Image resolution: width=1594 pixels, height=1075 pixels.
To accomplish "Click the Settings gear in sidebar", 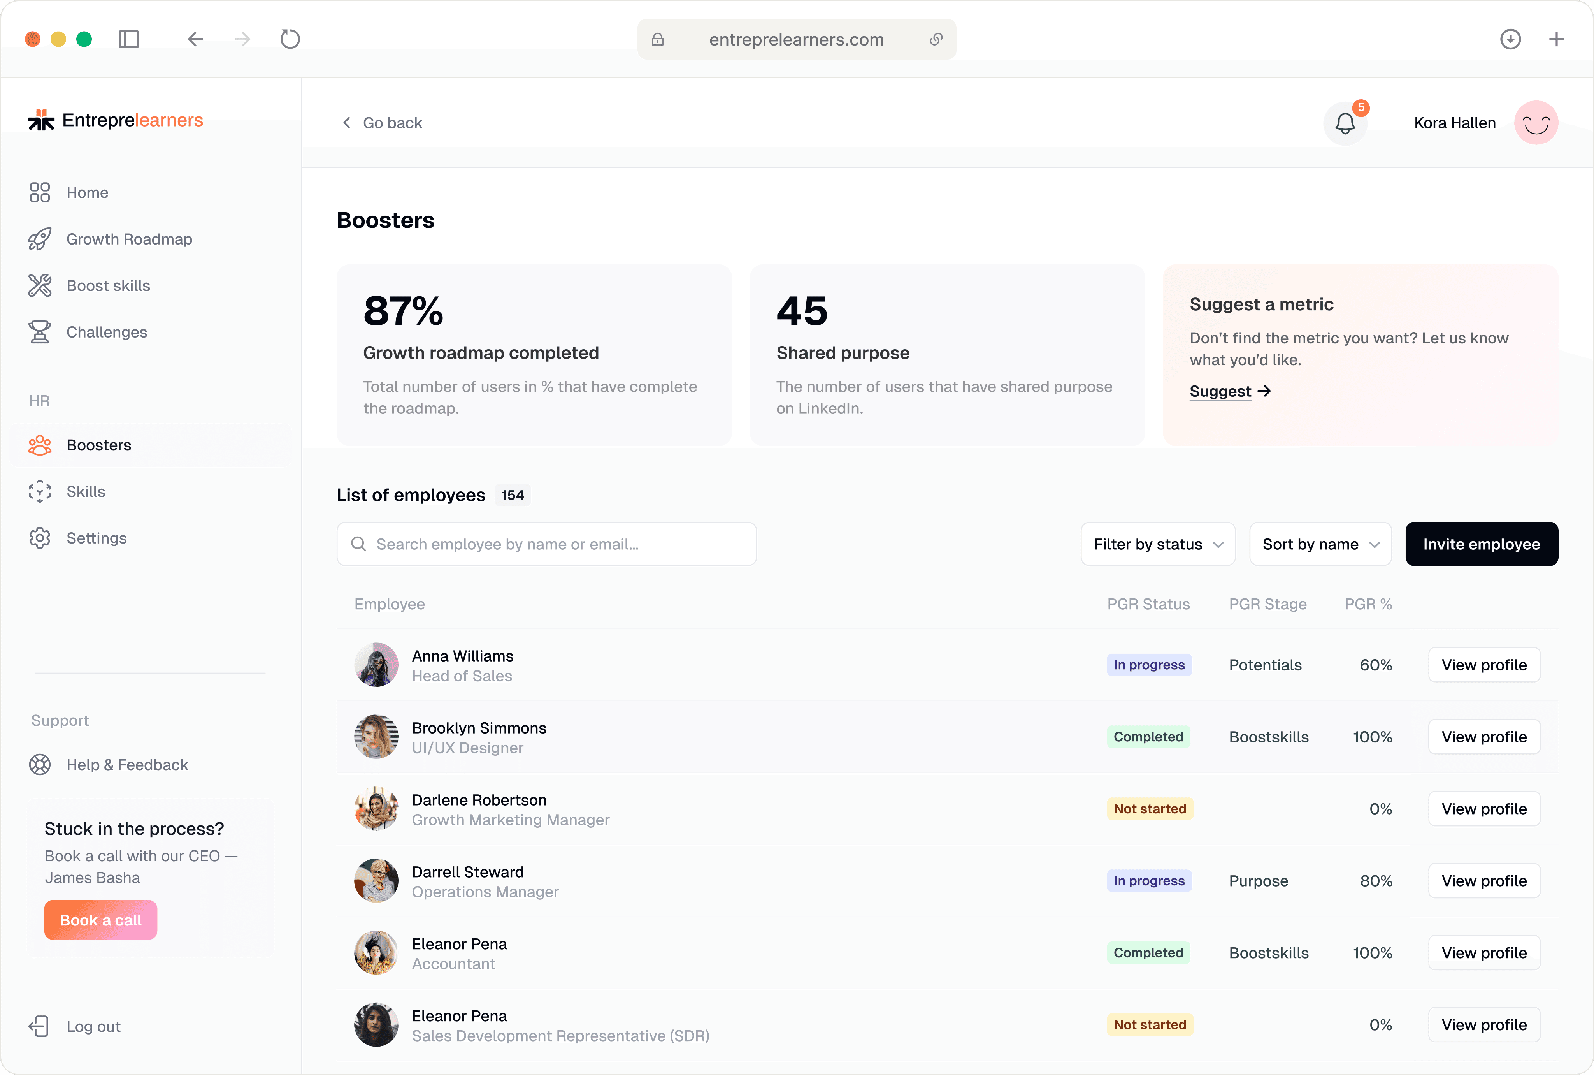I will pos(40,538).
